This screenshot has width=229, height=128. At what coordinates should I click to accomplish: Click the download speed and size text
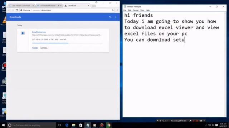pos(49,39)
